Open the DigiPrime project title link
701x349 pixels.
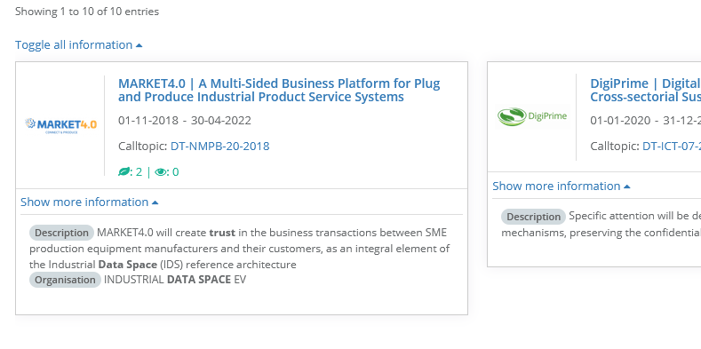coord(646,91)
